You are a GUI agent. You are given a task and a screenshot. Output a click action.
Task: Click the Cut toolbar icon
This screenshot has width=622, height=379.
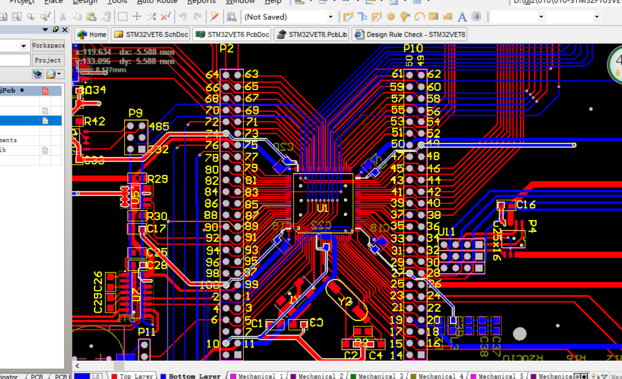(x=63, y=17)
